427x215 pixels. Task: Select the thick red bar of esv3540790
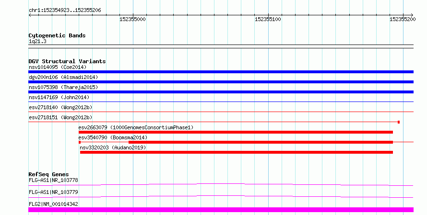point(261,142)
